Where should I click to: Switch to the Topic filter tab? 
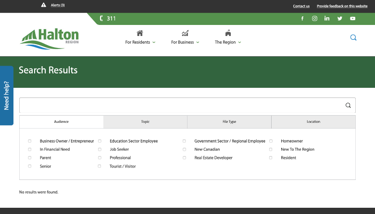pos(145,122)
